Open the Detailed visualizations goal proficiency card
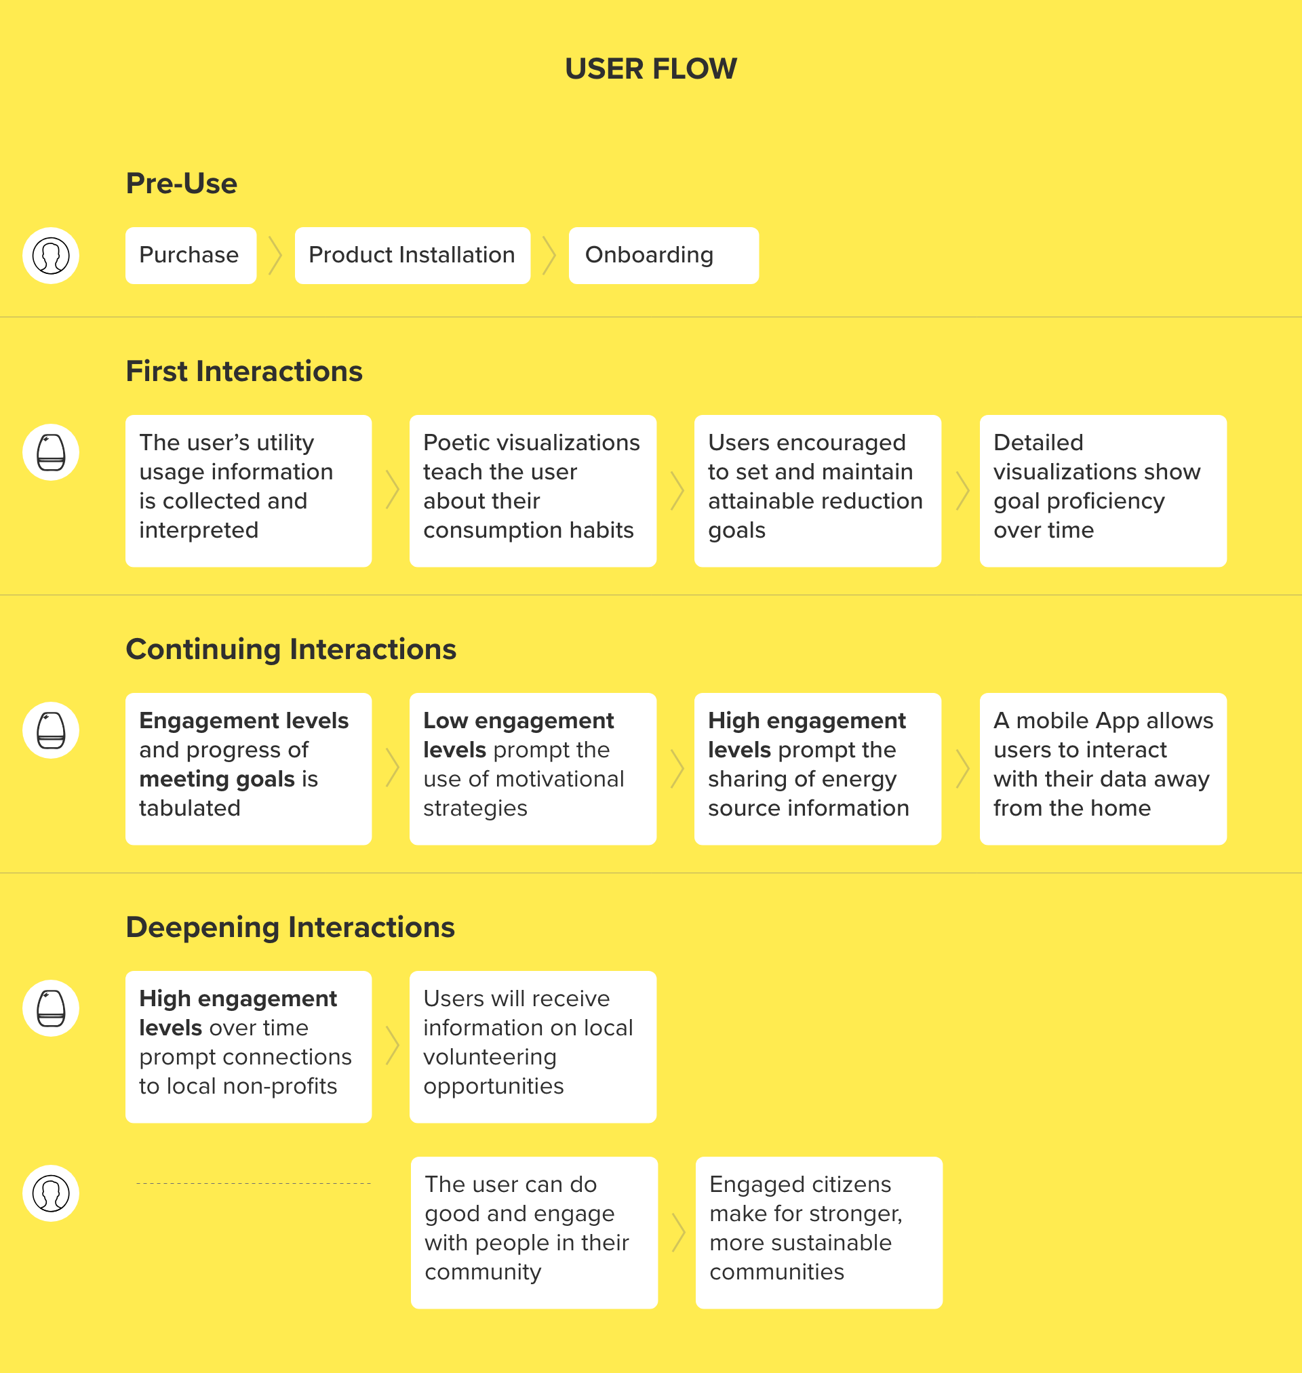This screenshot has height=1373, width=1302. (1103, 491)
